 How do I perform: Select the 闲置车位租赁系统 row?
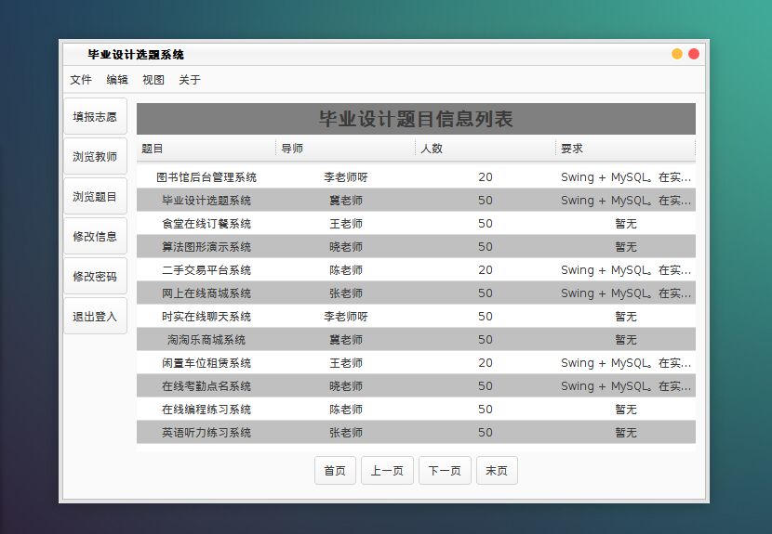click(x=416, y=363)
